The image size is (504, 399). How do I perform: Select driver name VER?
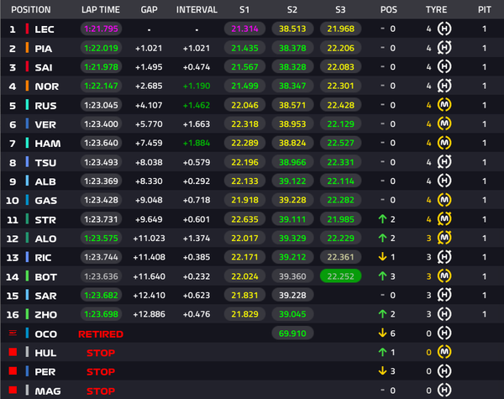[45, 124]
